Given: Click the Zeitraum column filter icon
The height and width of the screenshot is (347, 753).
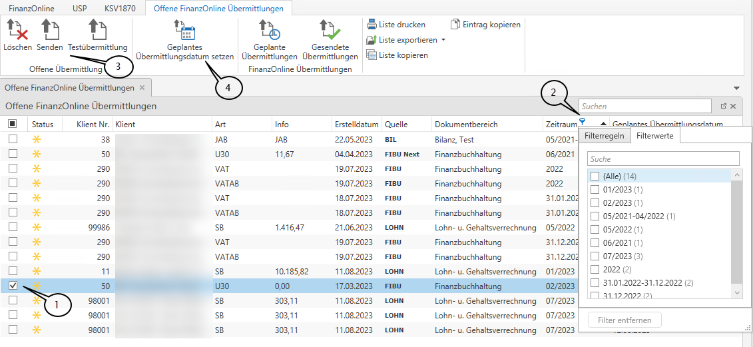Looking at the screenshot, I should [x=583, y=121].
